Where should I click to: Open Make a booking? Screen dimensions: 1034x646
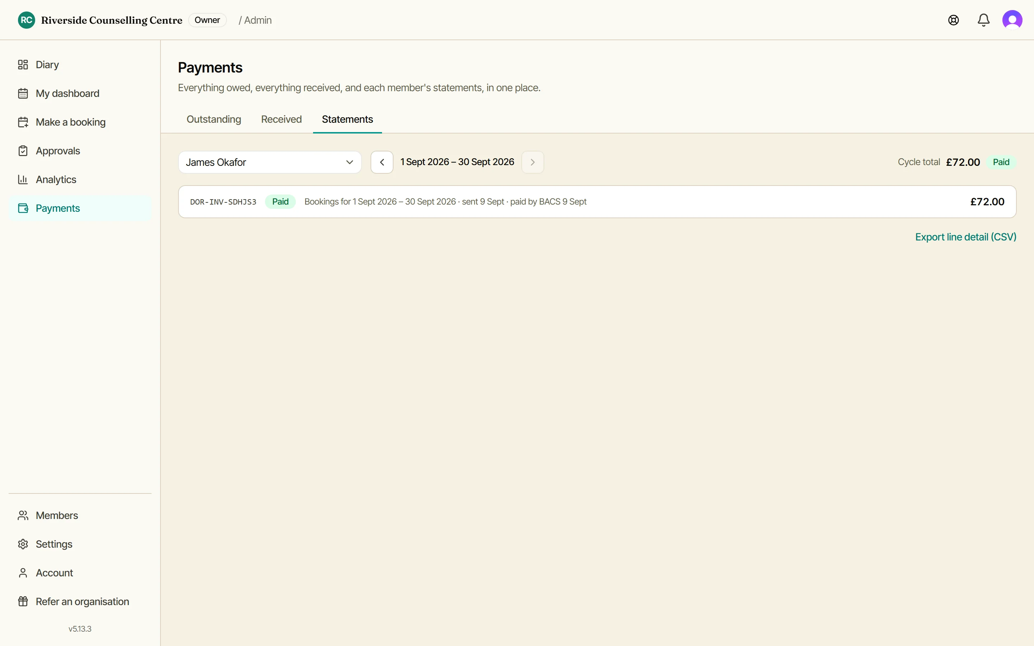pyautogui.click(x=80, y=122)
